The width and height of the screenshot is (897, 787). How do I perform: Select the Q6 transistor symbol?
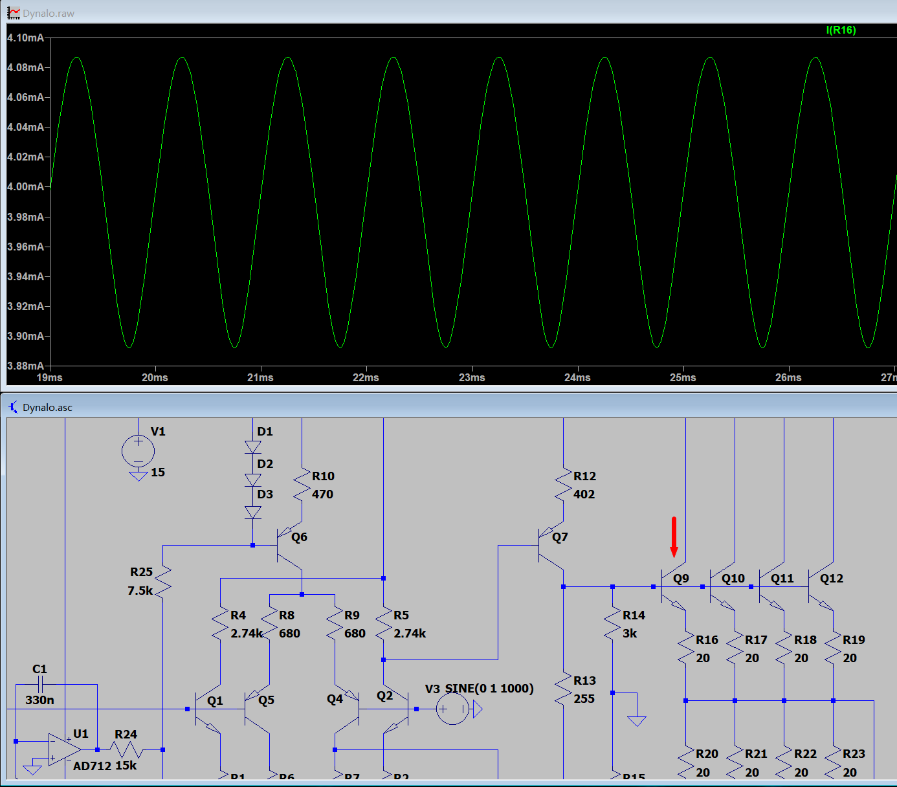(x=290, y=546)
